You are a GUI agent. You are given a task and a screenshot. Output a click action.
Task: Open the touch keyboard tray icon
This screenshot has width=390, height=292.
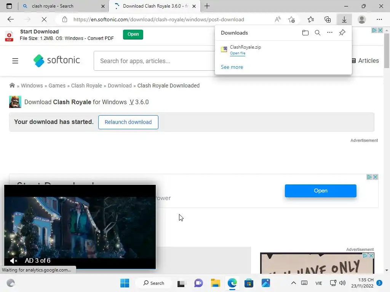point(304,283)
